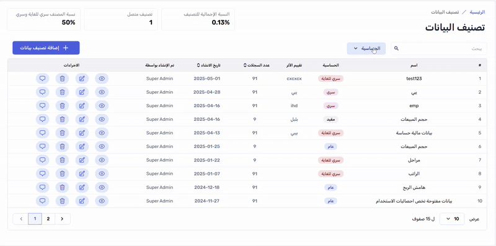496x246 pixels.
Task: View the emp classification entry
Action: point(102,105)
